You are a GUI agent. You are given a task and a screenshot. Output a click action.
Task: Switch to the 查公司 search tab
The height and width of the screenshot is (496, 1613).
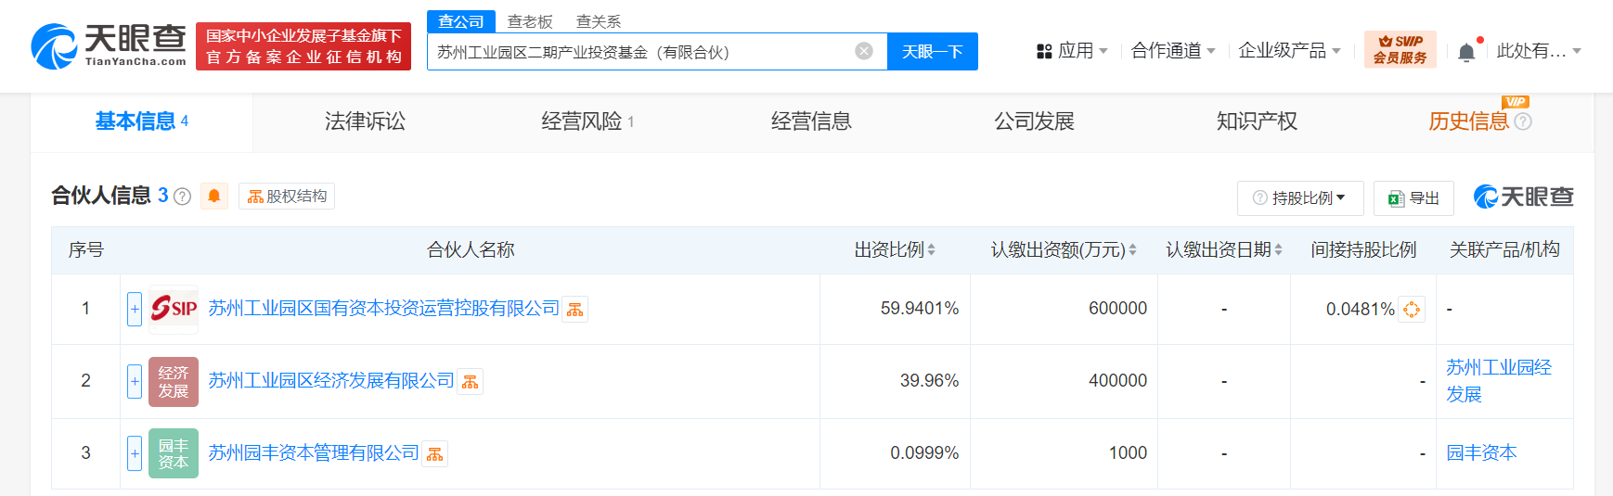461,21
